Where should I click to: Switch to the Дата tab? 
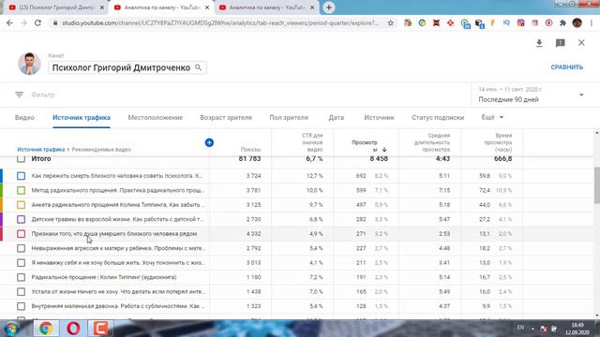[x=336, y=118]
